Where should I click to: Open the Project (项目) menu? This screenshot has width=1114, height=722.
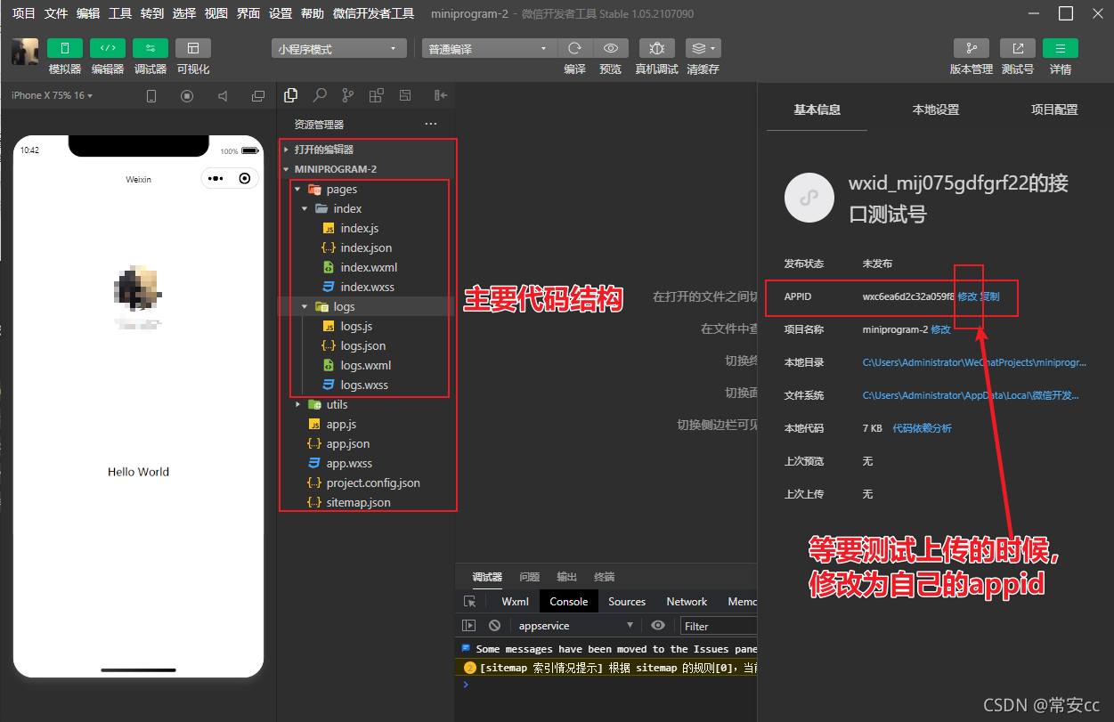click(x=24, y=13)
